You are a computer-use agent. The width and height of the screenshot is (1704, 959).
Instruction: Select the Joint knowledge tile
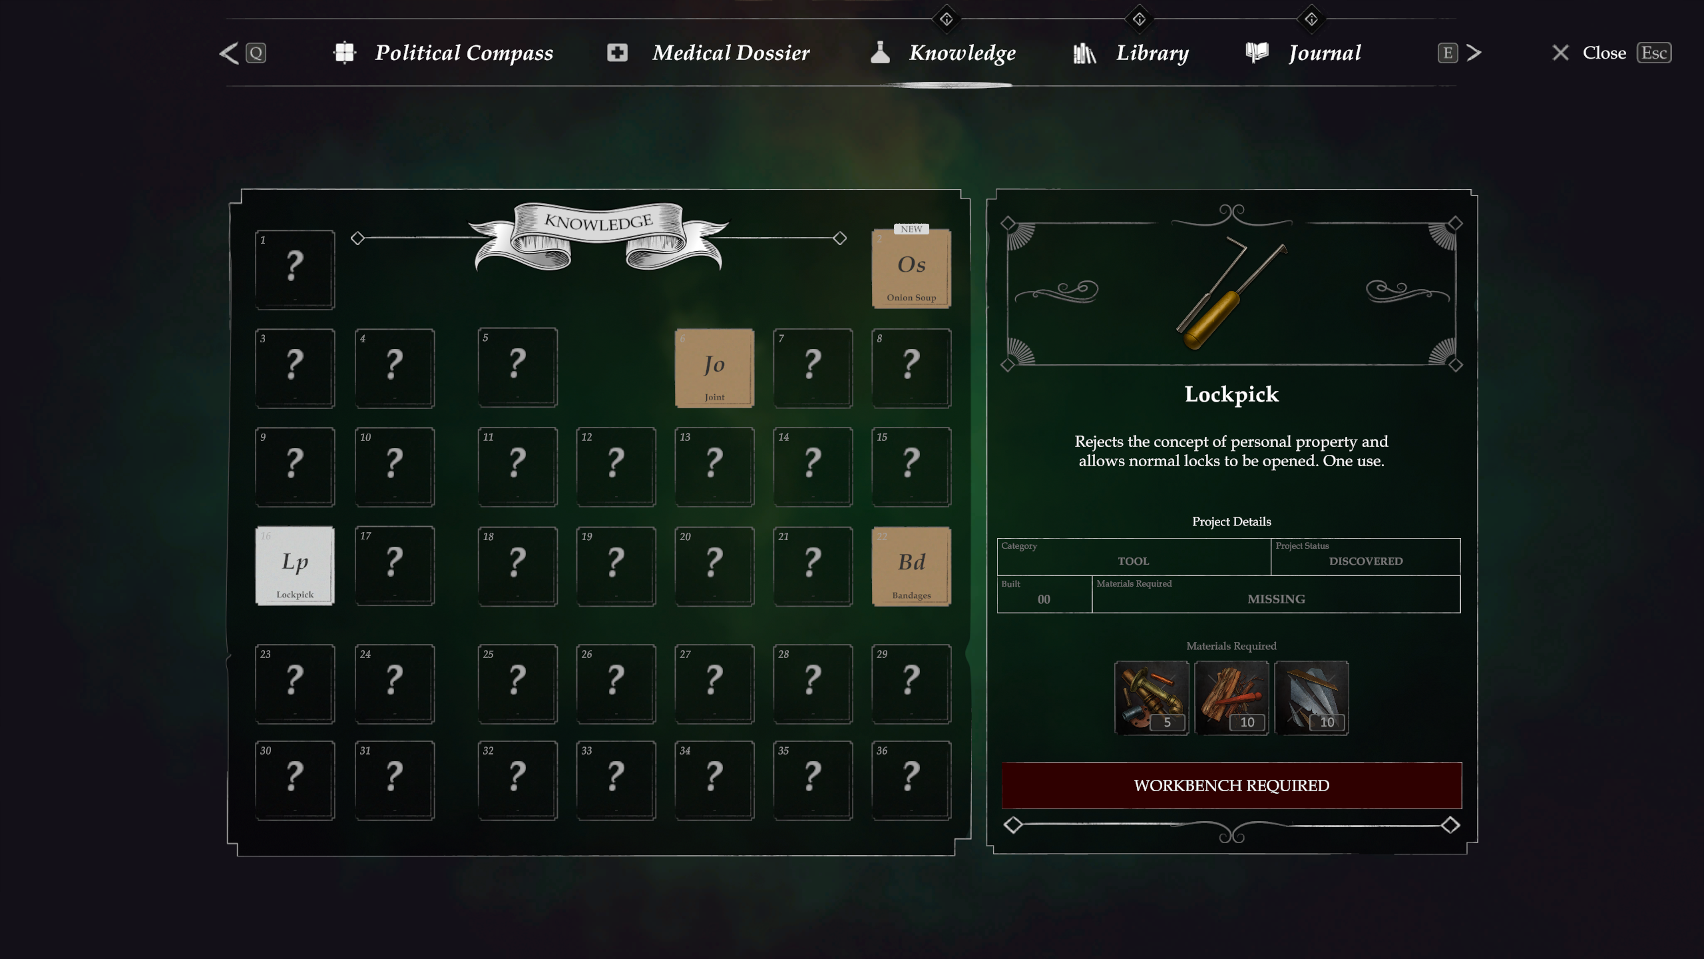[x=714, y=368]
